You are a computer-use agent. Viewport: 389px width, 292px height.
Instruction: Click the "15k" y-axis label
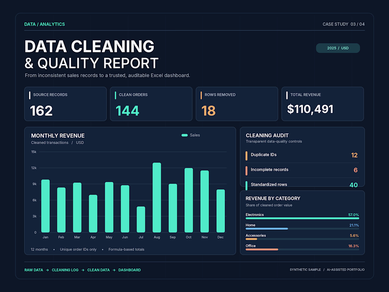(34, 152)
